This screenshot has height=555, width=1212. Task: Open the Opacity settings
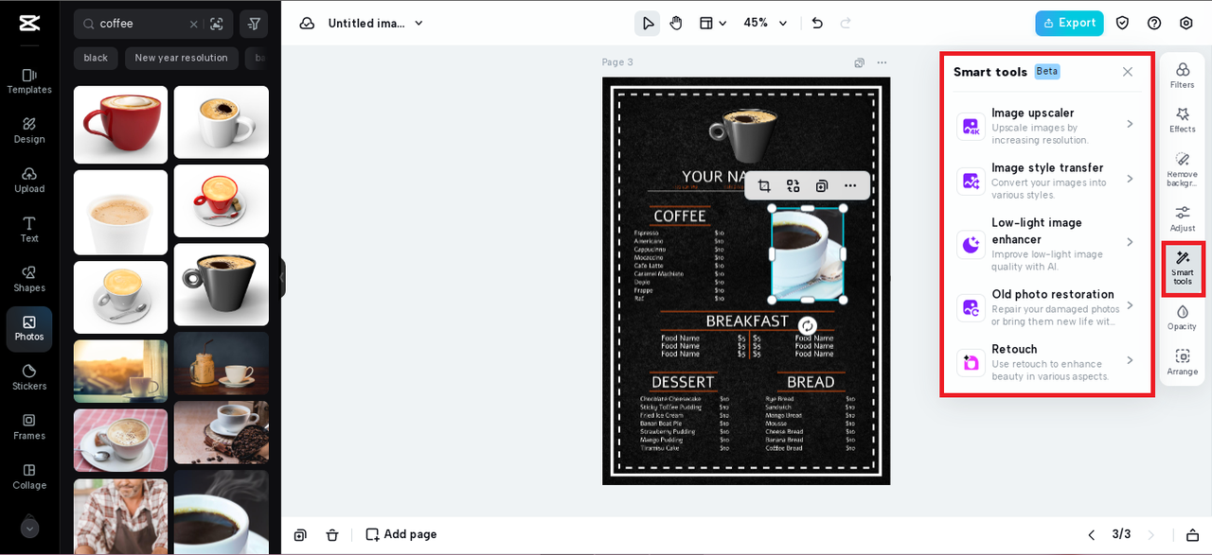coord(1182,319)
